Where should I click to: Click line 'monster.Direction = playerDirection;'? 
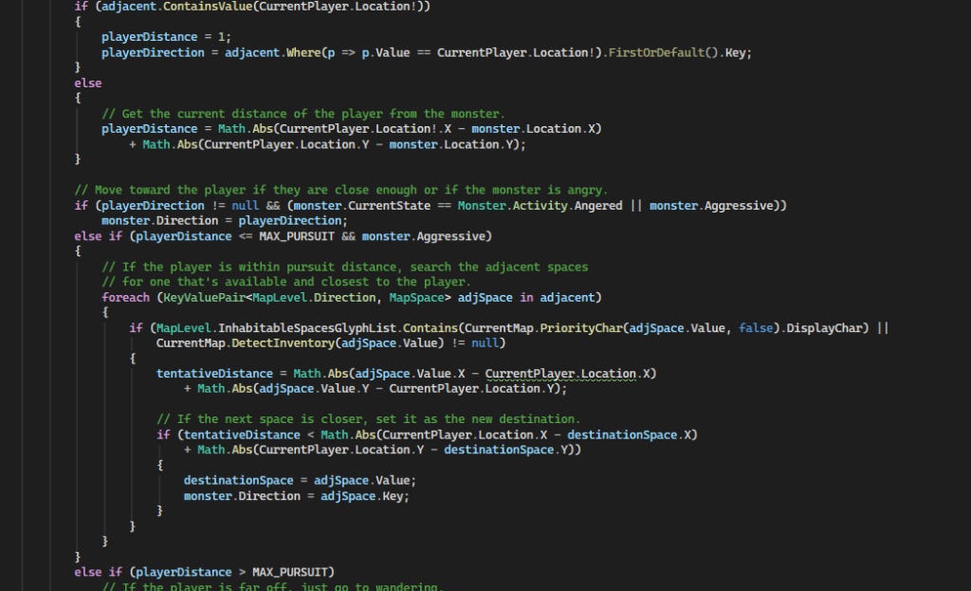225,220
